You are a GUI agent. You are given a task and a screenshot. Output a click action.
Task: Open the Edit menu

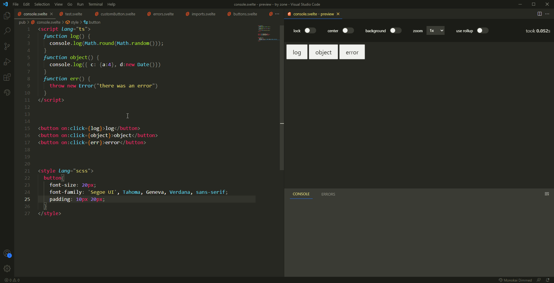tap(26, 4)
